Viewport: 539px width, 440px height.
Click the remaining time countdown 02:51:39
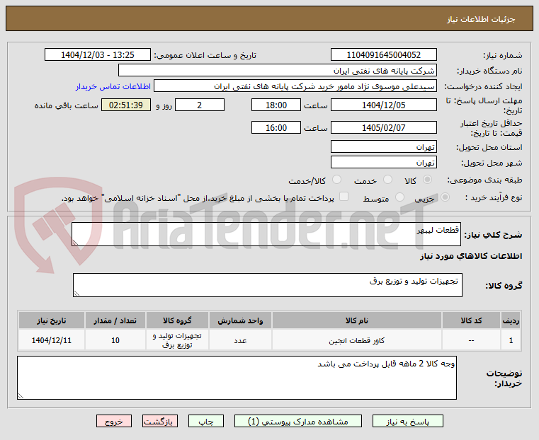point(126,105)
